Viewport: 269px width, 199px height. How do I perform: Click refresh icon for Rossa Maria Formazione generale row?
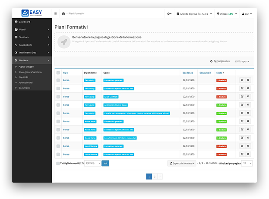pos(242,121)
